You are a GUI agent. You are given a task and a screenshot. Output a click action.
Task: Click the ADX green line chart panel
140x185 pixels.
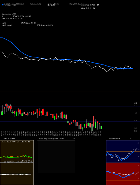pos(17,151)
